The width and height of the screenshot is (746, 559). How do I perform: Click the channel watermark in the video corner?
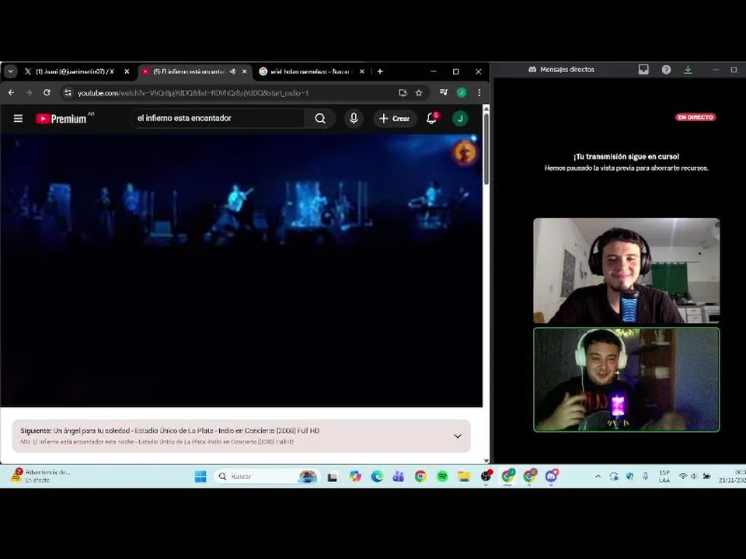coord(464,152)
